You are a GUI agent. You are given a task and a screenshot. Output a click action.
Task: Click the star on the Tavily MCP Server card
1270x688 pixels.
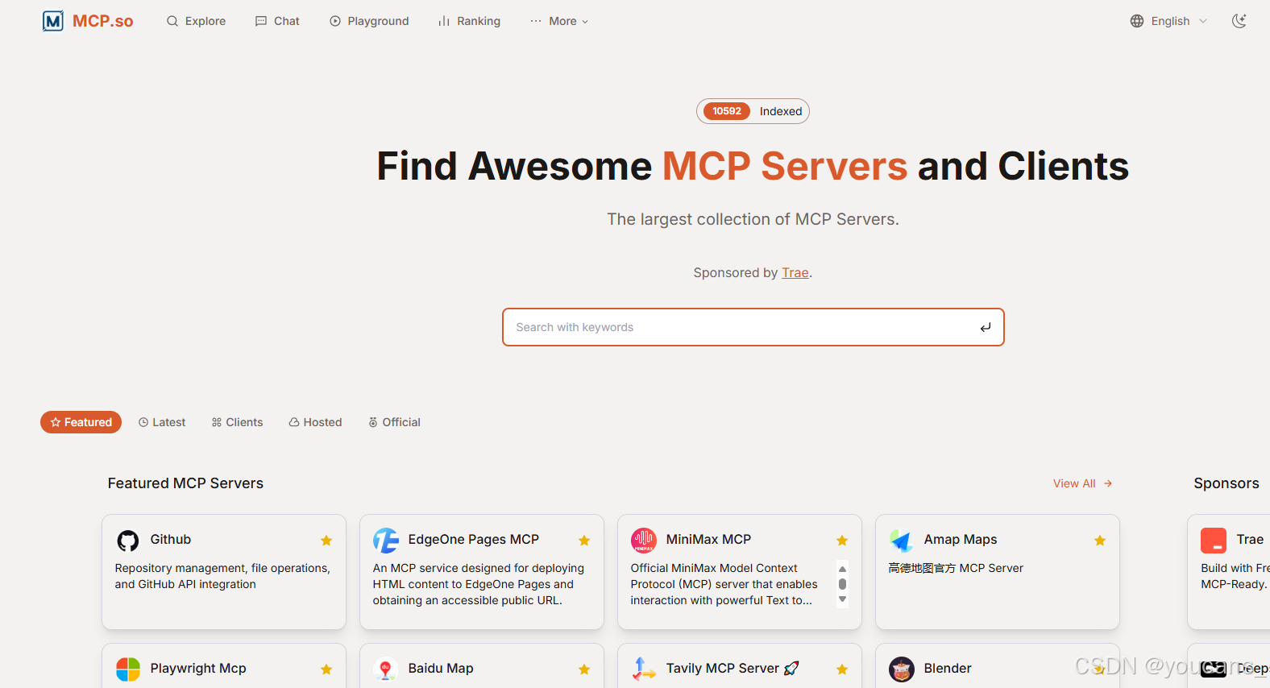[x=842, y=669]
